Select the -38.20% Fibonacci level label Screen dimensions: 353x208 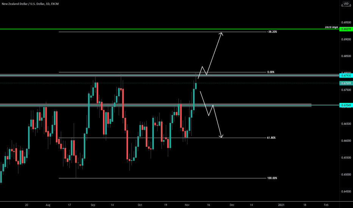(272, 32)
